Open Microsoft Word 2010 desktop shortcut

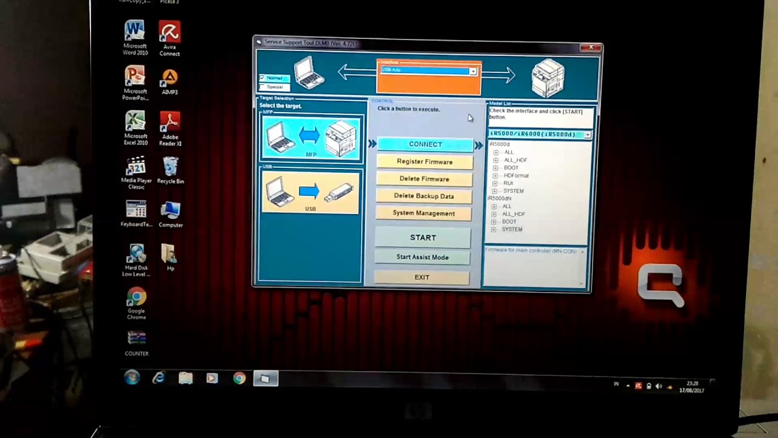coord(134,38)
